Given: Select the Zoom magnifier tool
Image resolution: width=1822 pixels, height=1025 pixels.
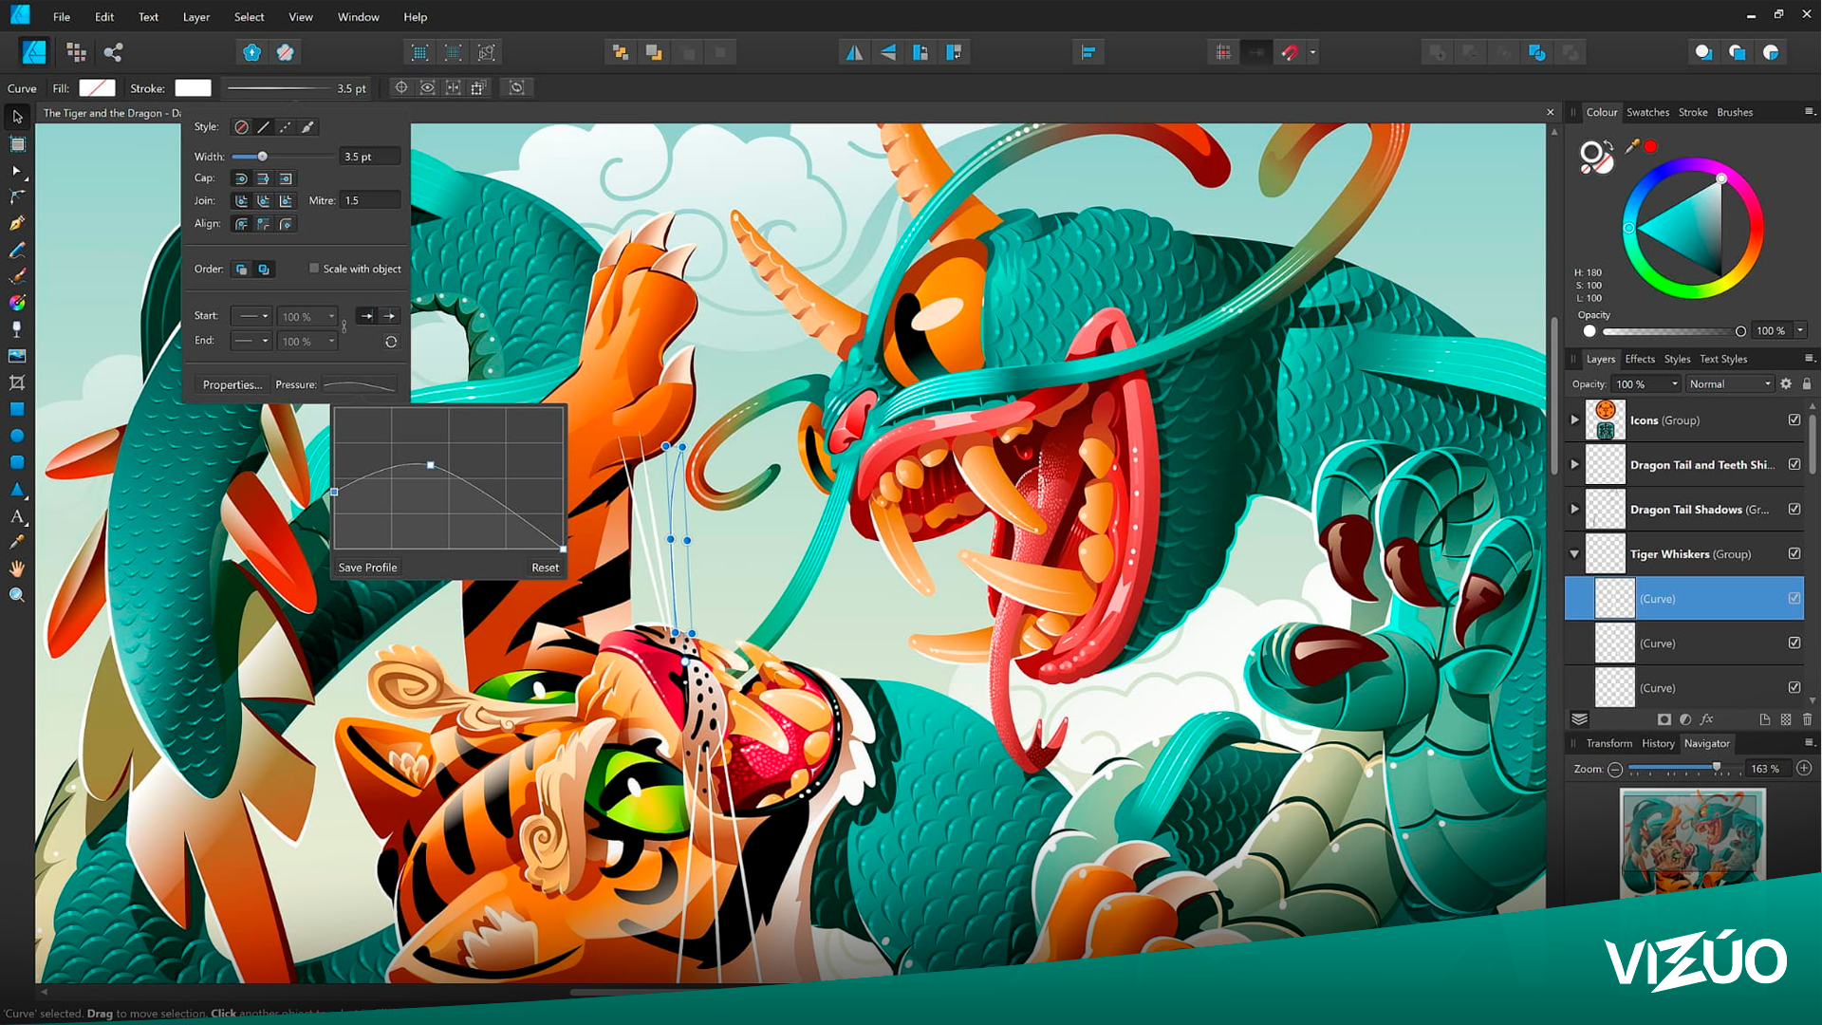Looking at the screenshot, I should pos(17,595).
